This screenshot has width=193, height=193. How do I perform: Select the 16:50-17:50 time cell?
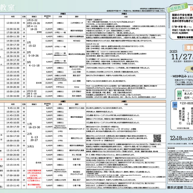(13, 136)
